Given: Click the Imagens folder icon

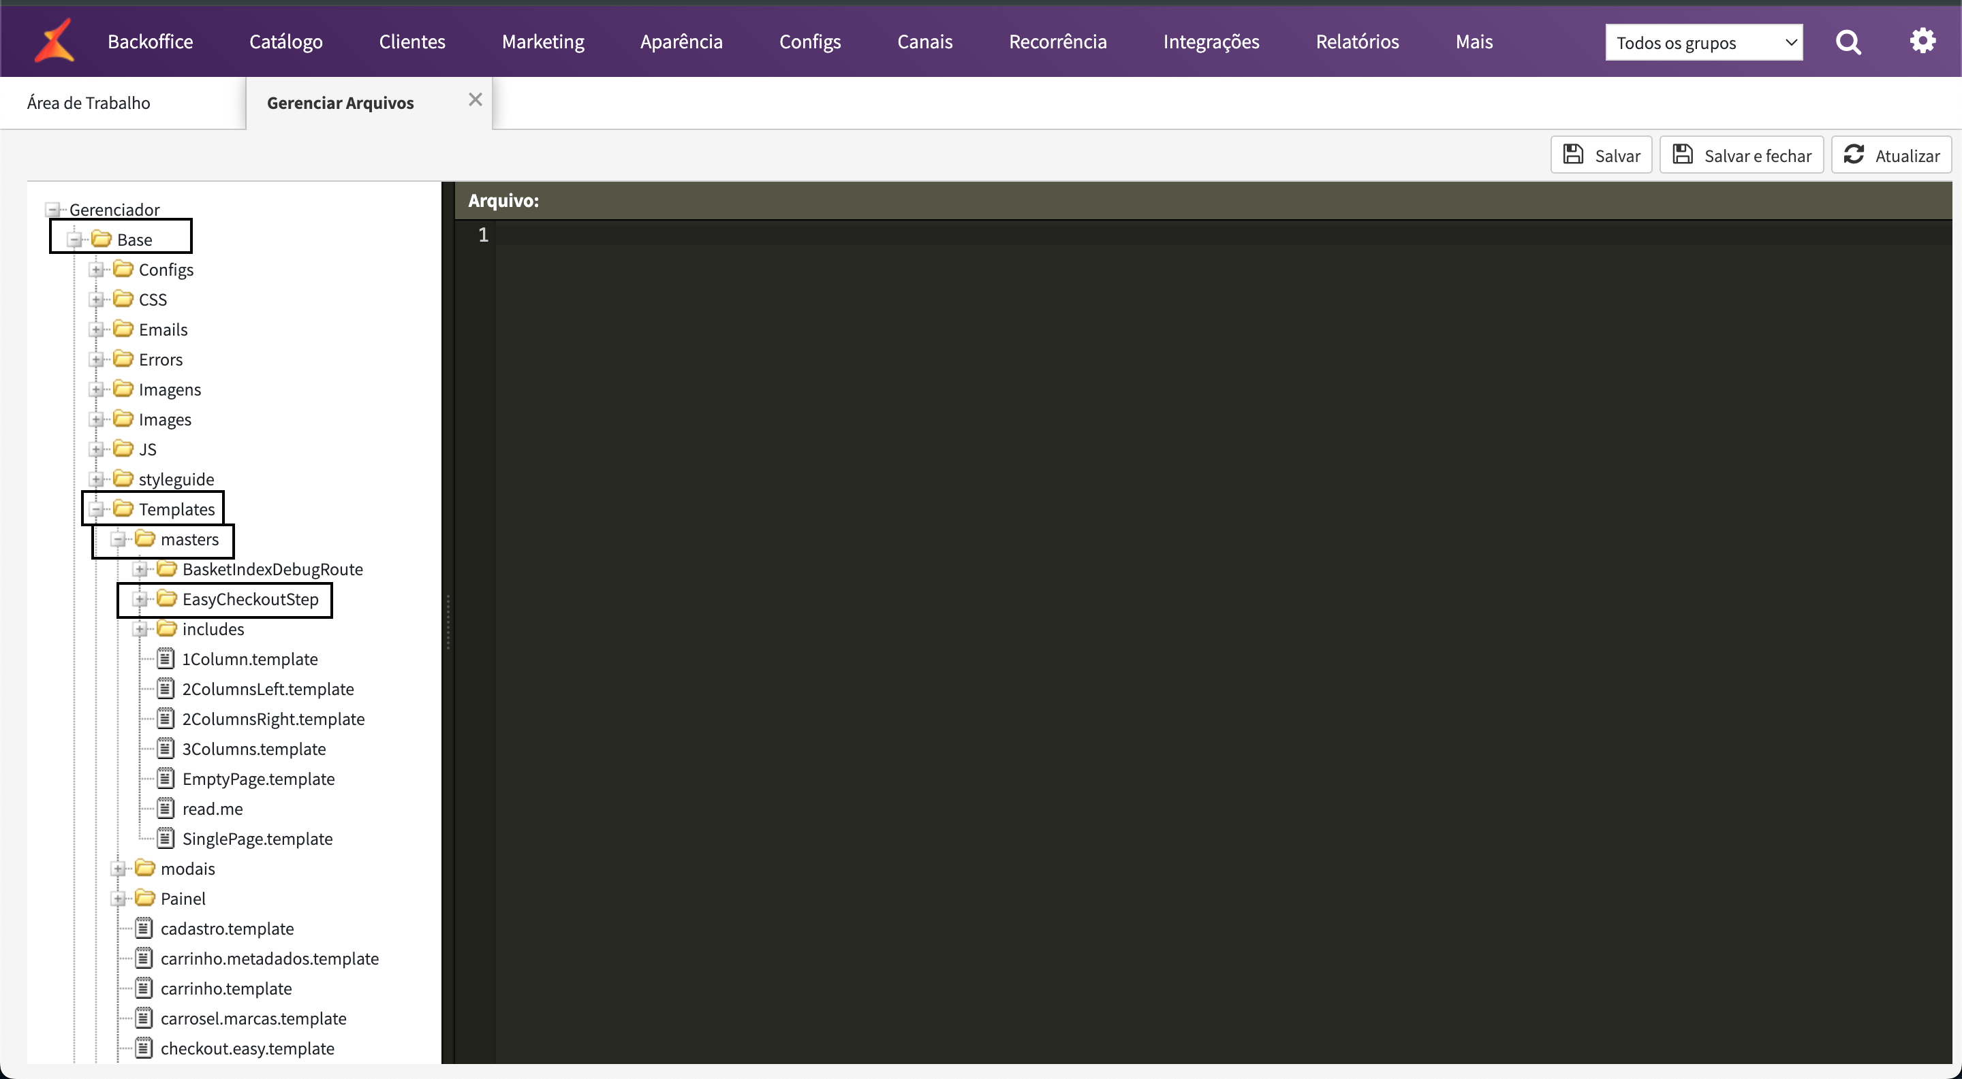Looking at the screenshot, I should (123, 389).
